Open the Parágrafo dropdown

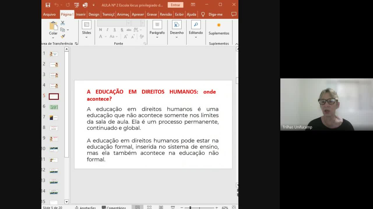(x=157, y=37)
